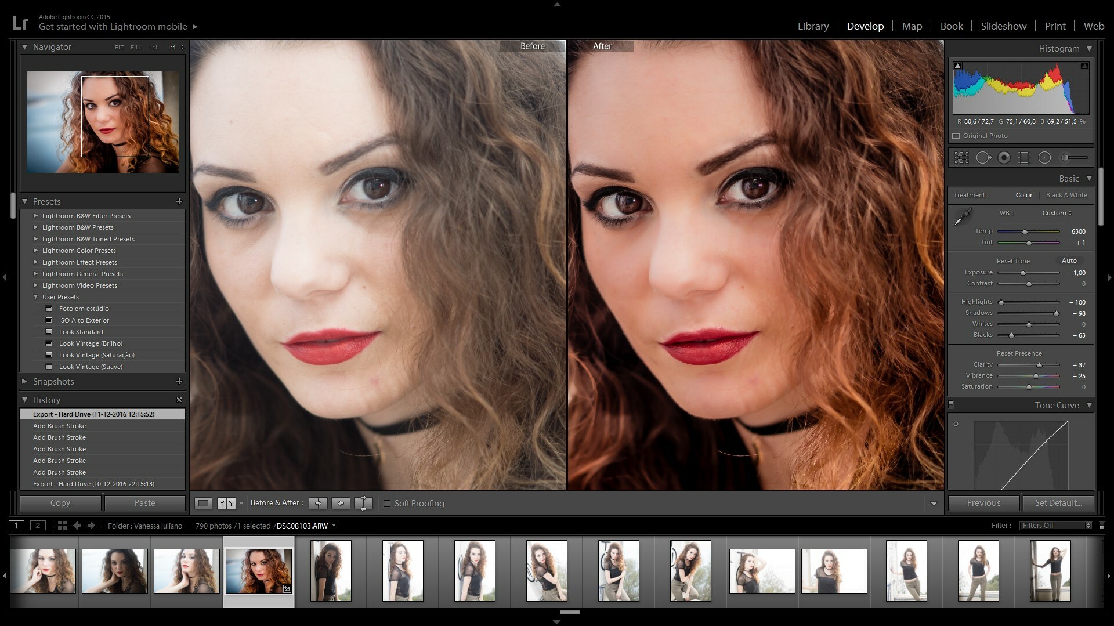Select the Graduated Filter tool
The height and width of the screenshot is (626, 1114).
[x=1024, y=158]
